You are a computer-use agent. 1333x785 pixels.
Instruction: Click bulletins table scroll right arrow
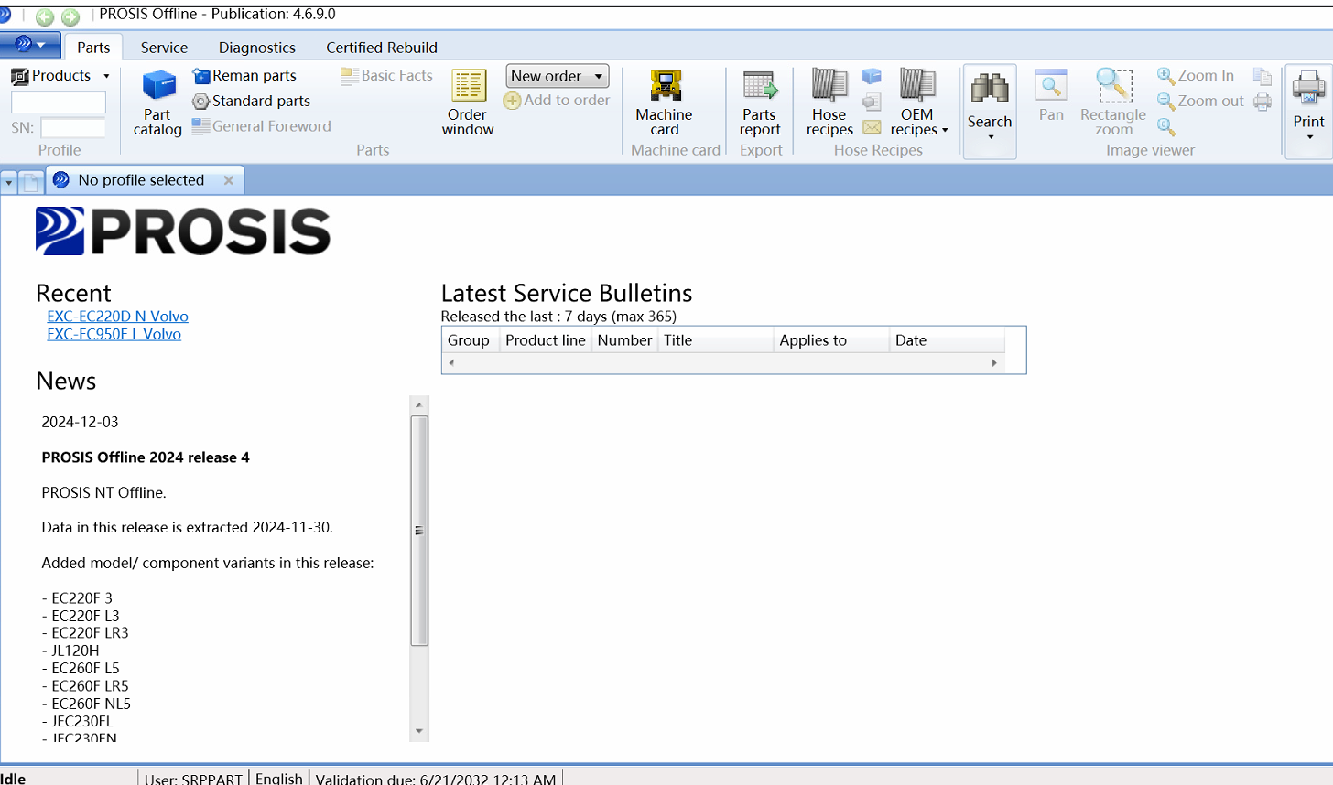[x=994, y=363]
